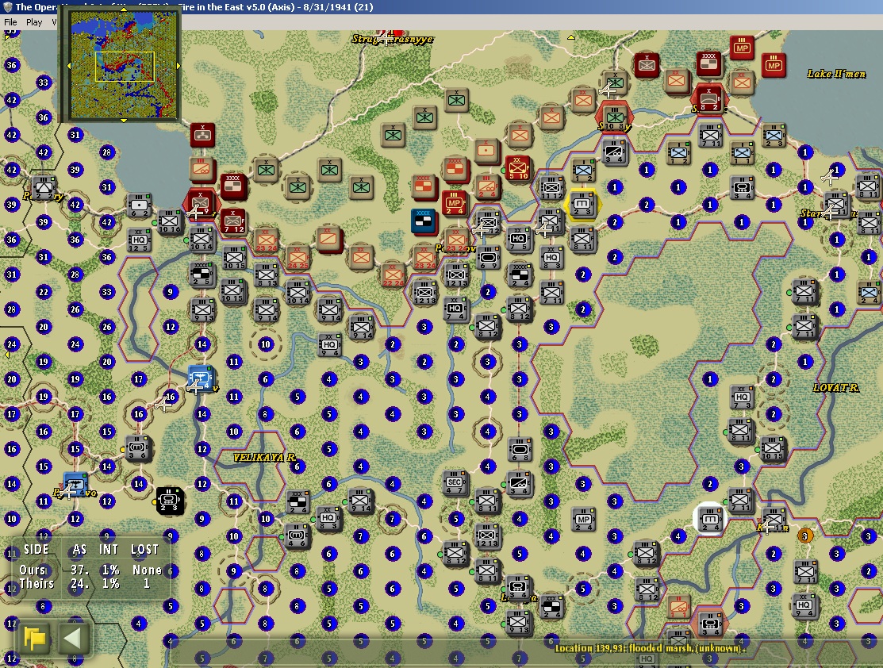Image resolution: width=883 pixels, height=668 pixels.
Task: Open the File menu
Action: click(10, 22)
